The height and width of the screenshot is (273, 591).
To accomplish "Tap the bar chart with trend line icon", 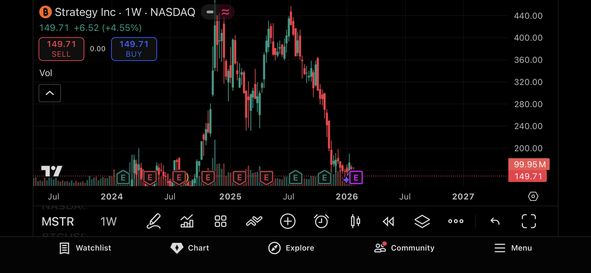I will 187,221.
